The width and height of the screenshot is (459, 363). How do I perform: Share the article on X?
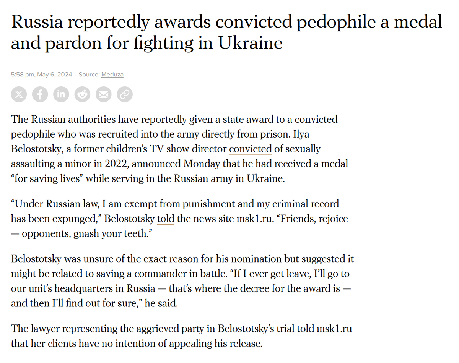click(x=19, y=94)
